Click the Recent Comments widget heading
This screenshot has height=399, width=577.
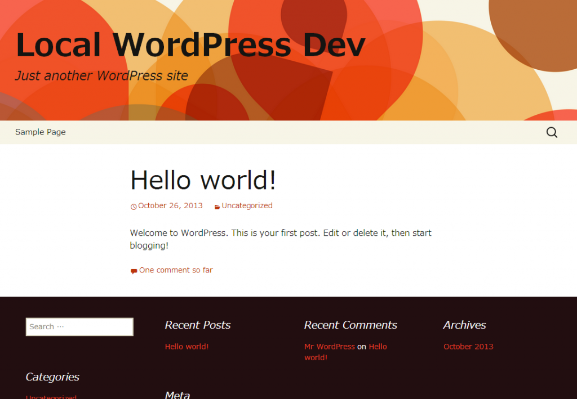[350, 325]
